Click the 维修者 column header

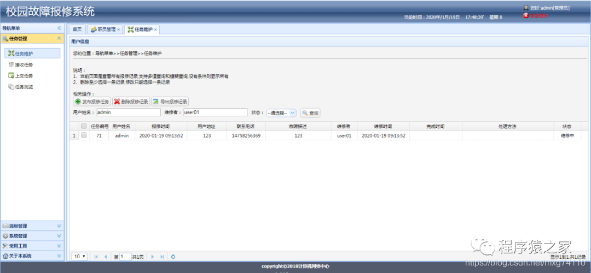[344, 126]
